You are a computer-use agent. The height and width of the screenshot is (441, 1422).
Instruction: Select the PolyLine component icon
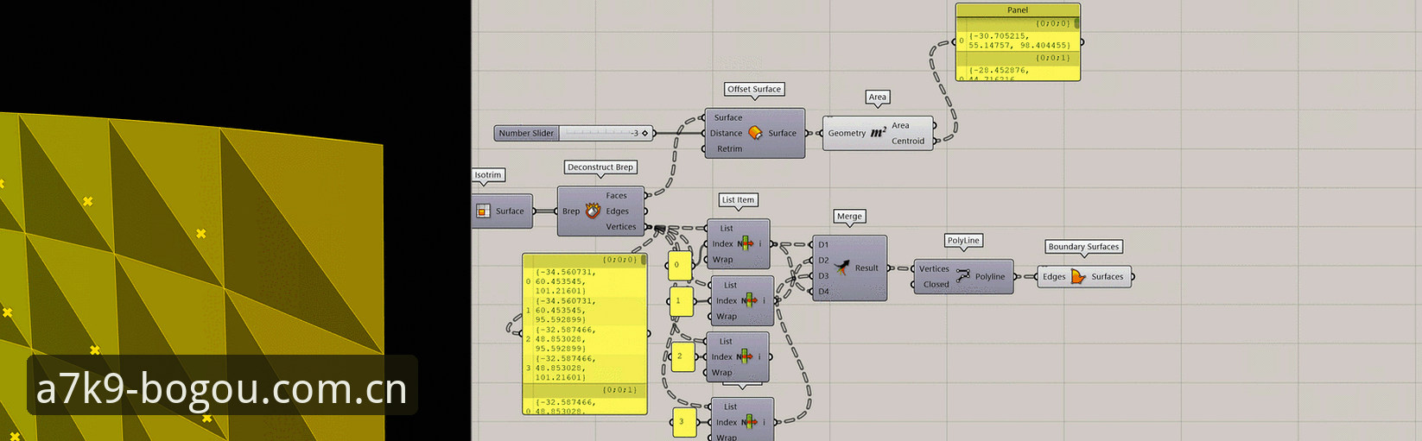click(x=962, y=276)
